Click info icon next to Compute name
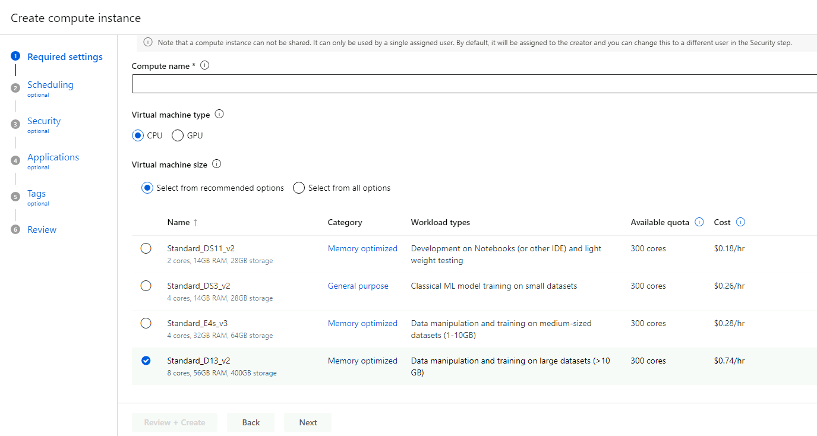 tap(205, 66)
